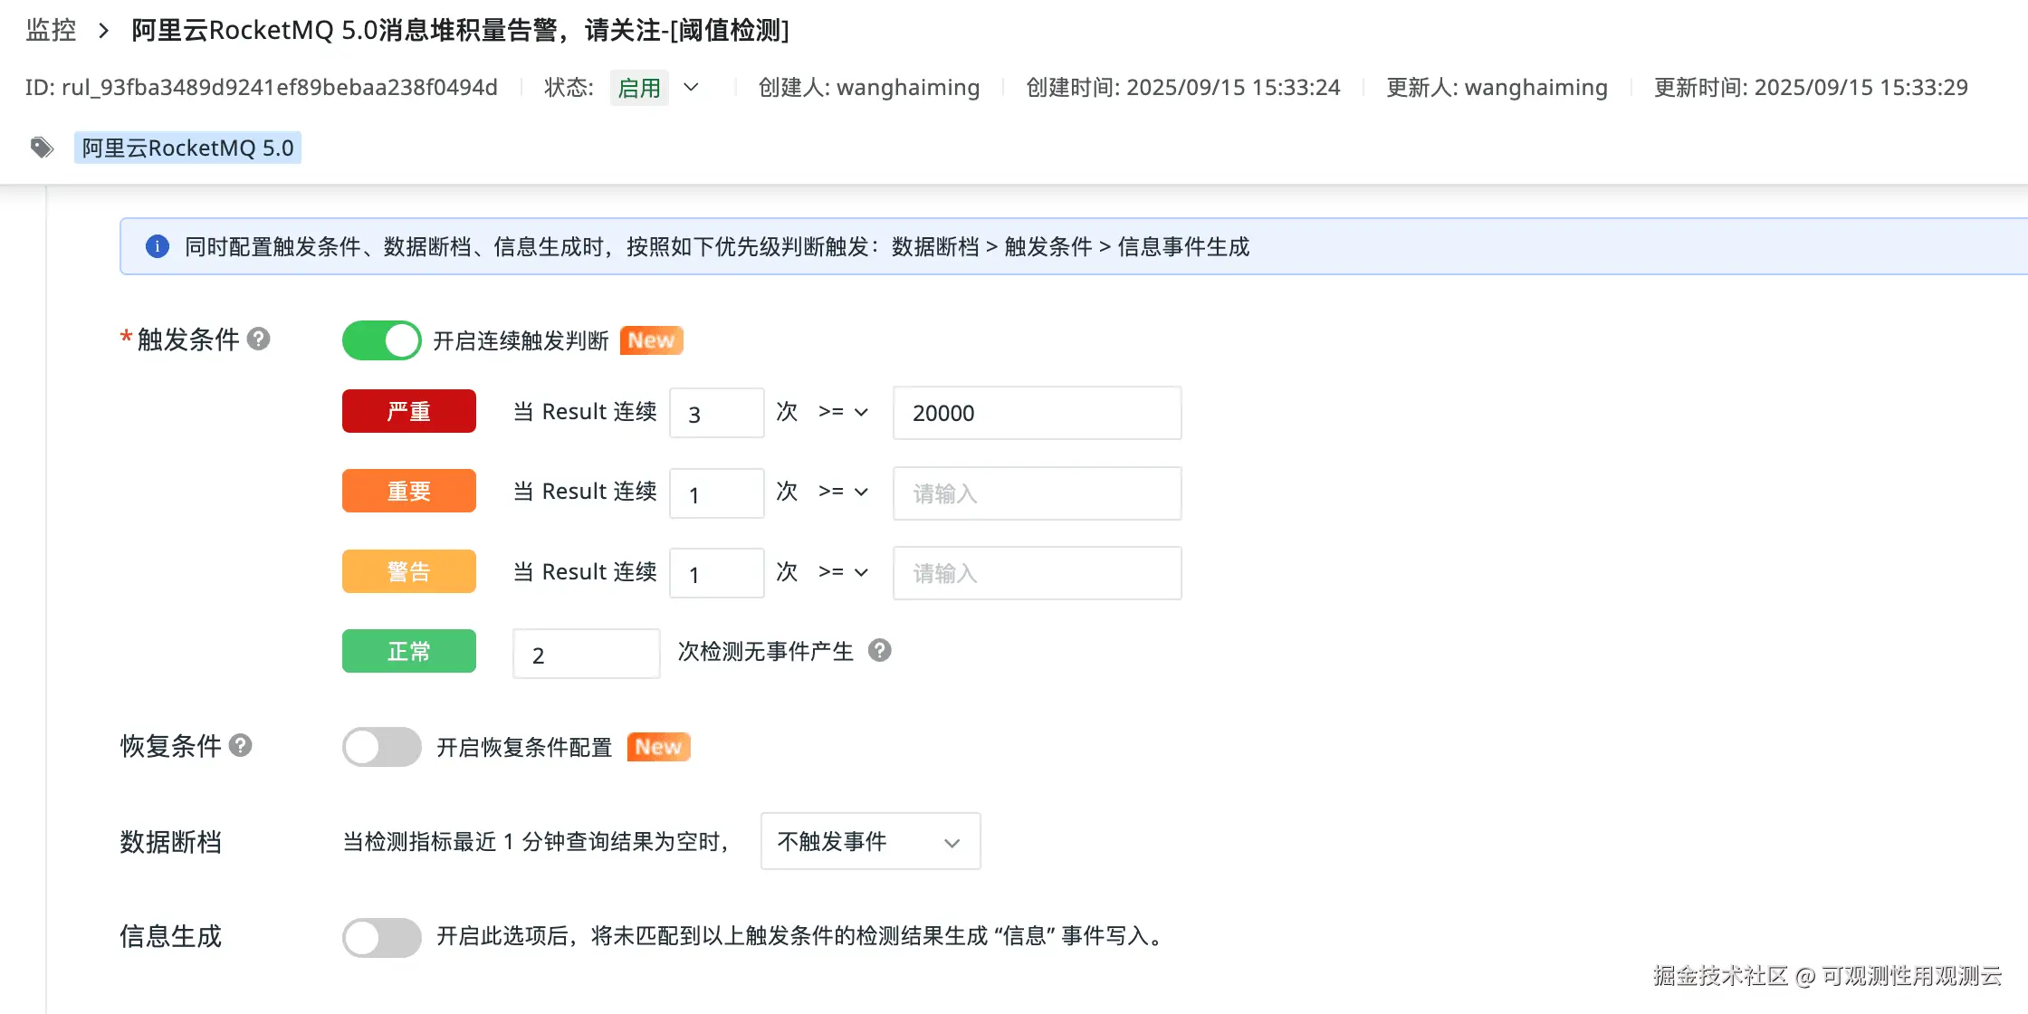Click help icon beside 触发条件
The height and width of the screenshot is (1014, 2028).
point(259,339)
